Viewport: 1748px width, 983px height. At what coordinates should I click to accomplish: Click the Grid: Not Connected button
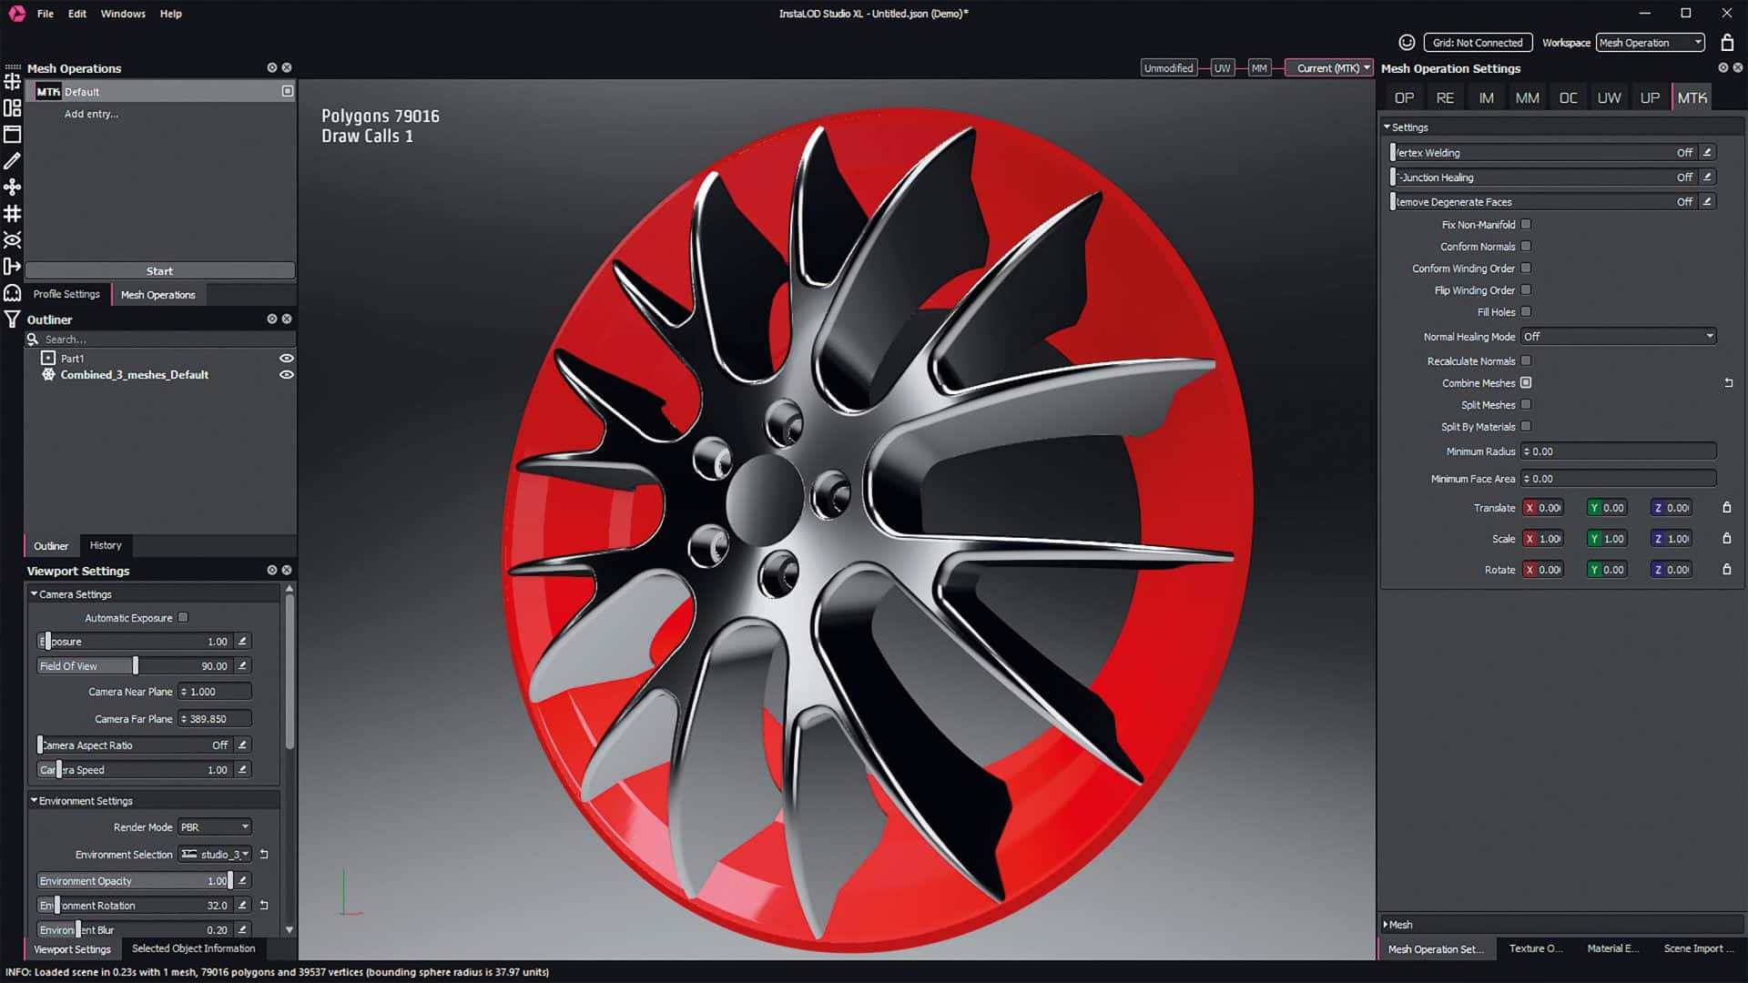click(x=1478, y=42)
